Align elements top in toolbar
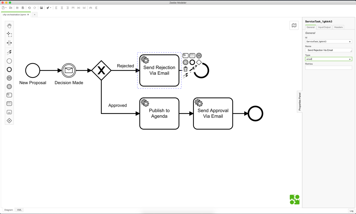Viewport: 356px width, 214px height. pyautogui.click(x=73, y=8)
